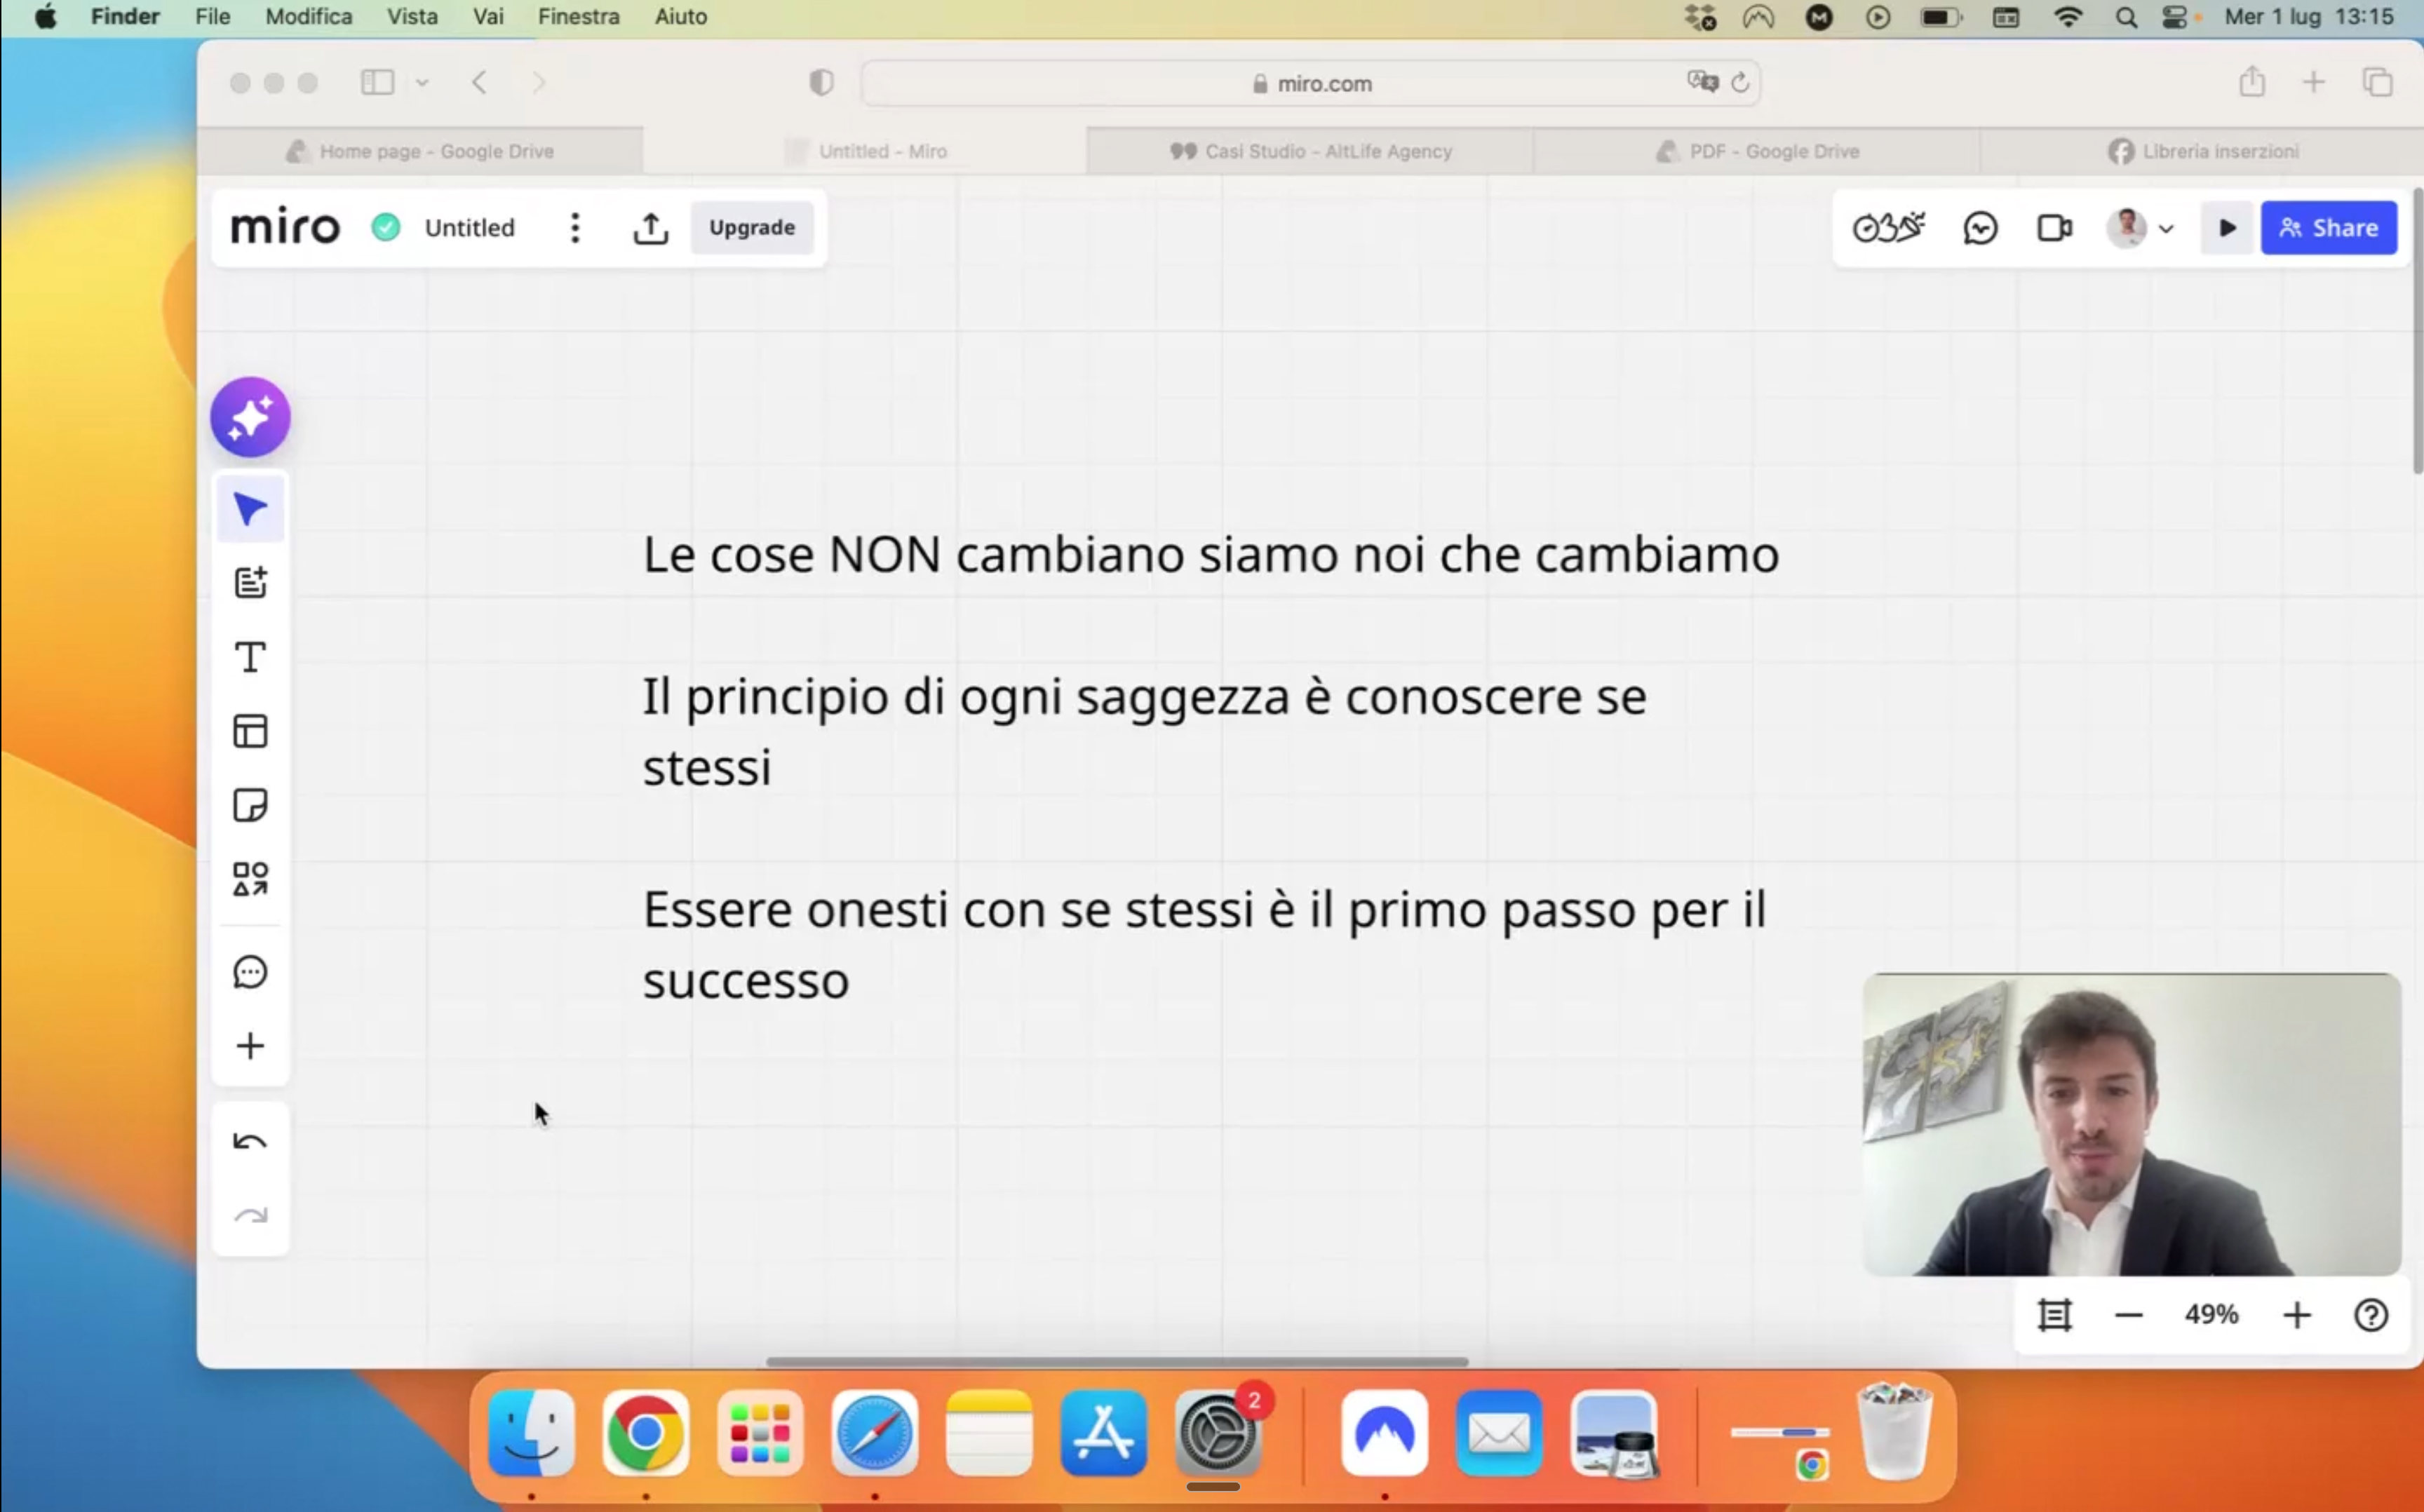Switch to Libreria inserzioni tab

(x=2202, y=151)
